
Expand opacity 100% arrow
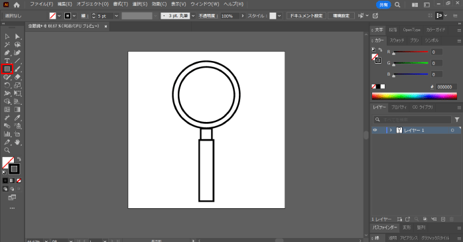tap(243, 16)
